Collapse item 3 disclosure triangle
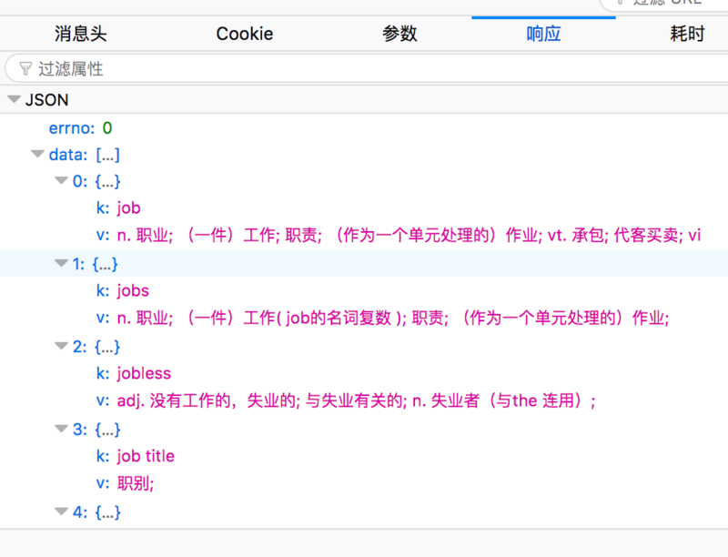This screenshot has width=728, height=557. click(61, 429)
